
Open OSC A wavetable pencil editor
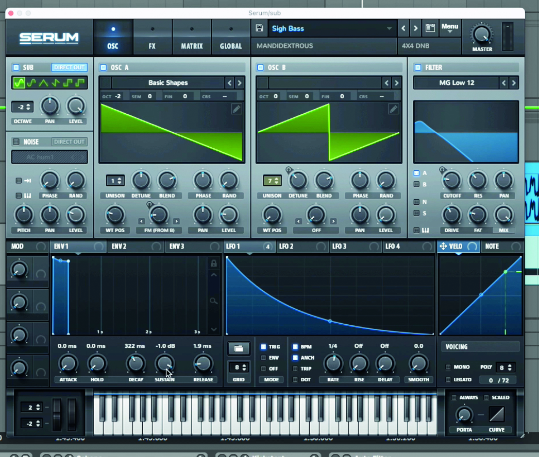pyautogui.click(x=237, y=109)
